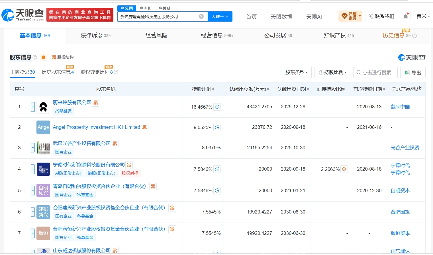Go to the 知识产权 tab
This screenshot has width=433, height=255.
339,36
